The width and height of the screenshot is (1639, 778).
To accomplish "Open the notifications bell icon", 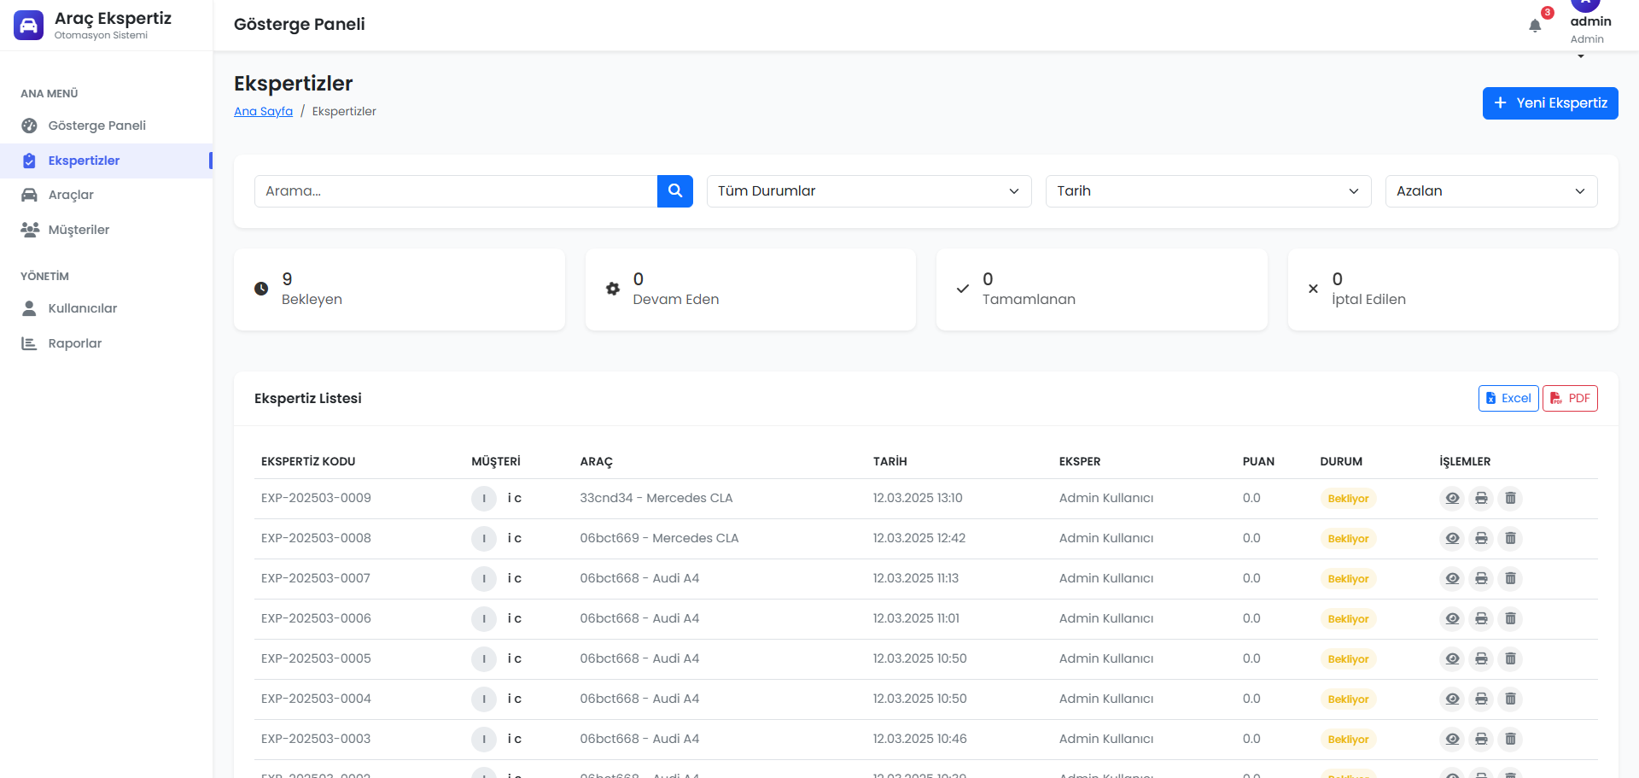I will (1535, 26).
